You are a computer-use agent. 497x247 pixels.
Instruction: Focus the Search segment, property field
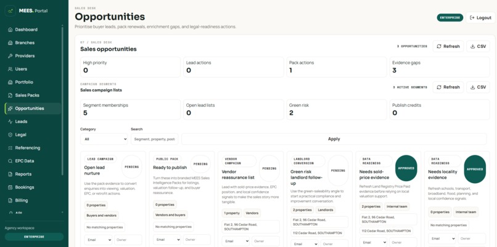(x=155, y=139)
